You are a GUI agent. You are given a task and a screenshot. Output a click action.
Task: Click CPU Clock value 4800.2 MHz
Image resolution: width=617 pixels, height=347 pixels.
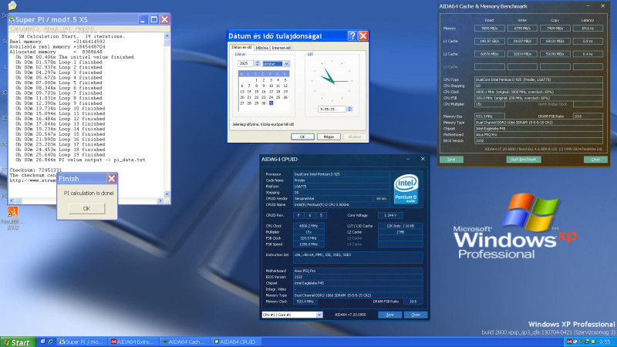tap(308, 226)
